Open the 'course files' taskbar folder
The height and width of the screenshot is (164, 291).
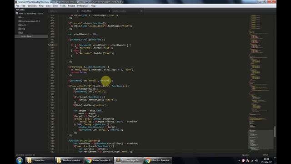[40, 160]
